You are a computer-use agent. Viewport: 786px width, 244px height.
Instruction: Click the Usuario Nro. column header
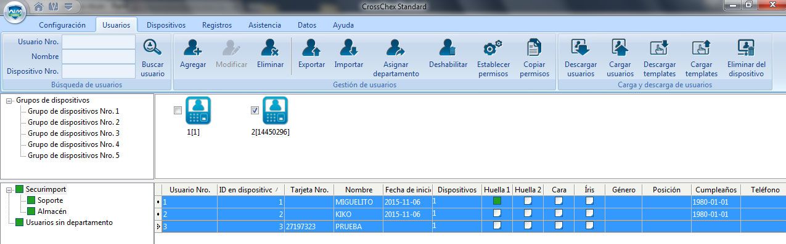click(189, 190)
